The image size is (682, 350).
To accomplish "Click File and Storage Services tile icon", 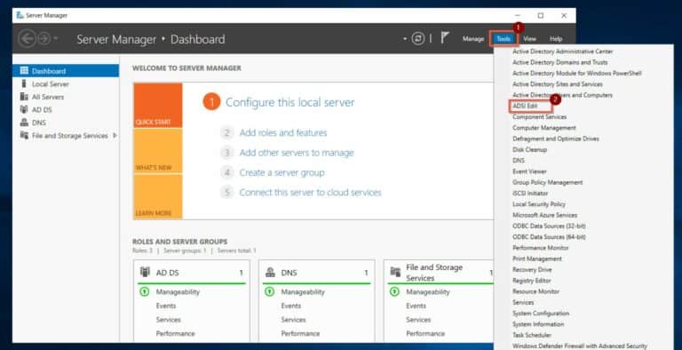I will pos(395,272).
